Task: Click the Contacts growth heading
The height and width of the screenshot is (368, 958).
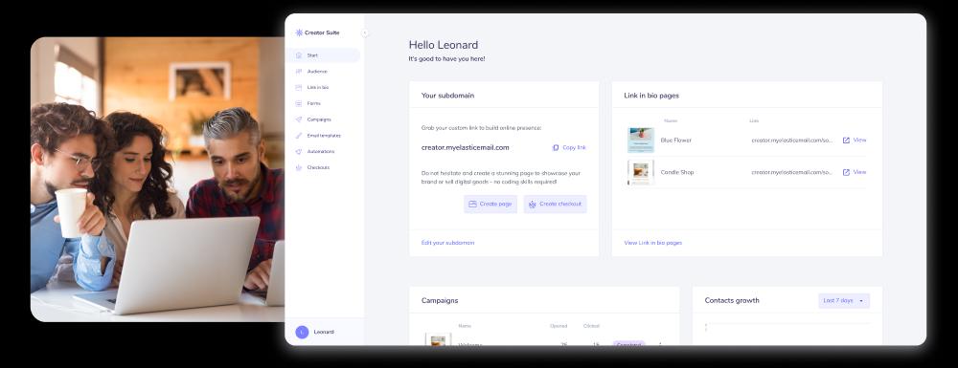Action: pyautogui.click(x=732, y=300)
